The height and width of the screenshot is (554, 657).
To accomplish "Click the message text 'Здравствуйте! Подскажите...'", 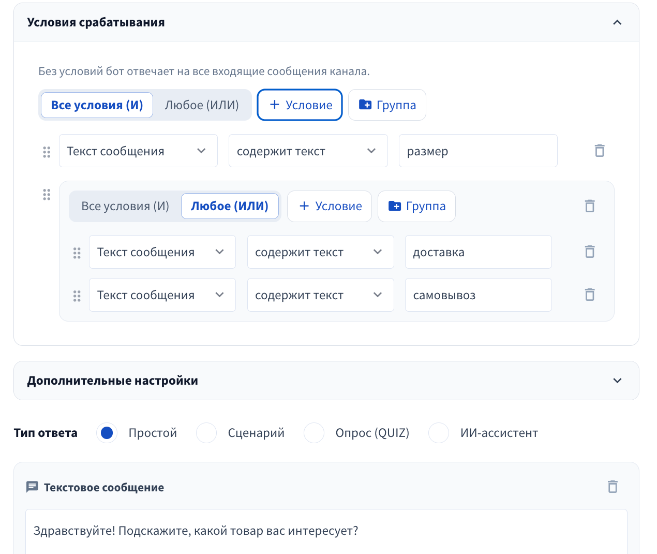I will pos(196,531).
